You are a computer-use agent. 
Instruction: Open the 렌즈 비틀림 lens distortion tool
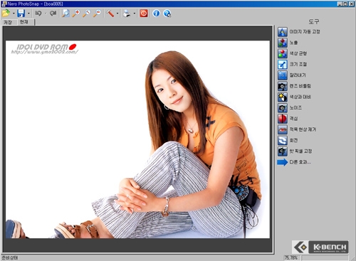pos(294,86)
